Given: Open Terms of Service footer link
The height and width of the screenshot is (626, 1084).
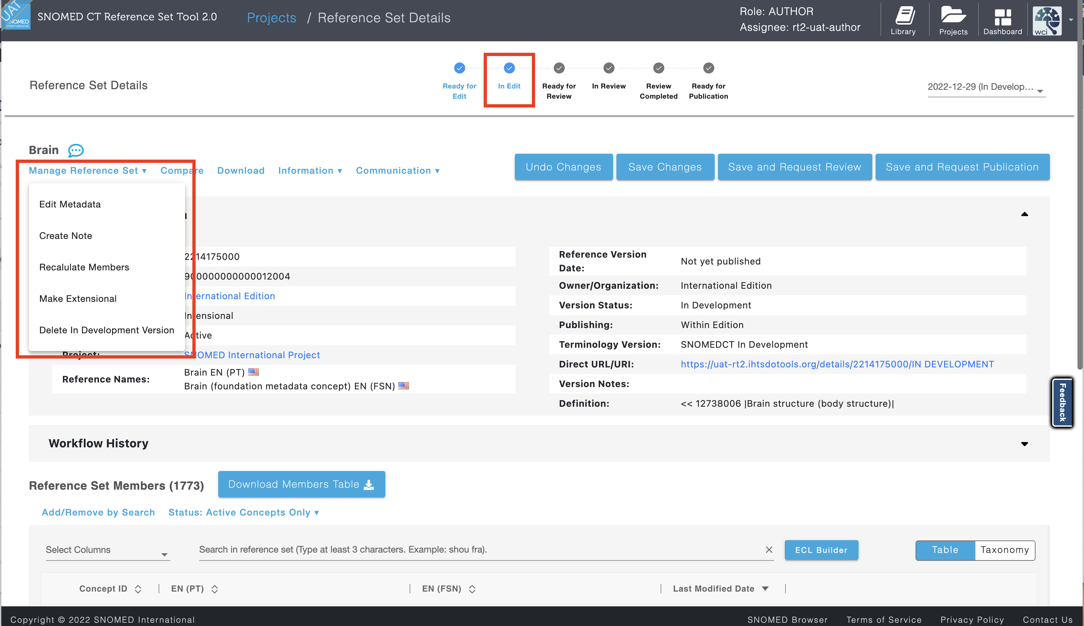Looking at the screenshot, I should click(x=884, y=619).
